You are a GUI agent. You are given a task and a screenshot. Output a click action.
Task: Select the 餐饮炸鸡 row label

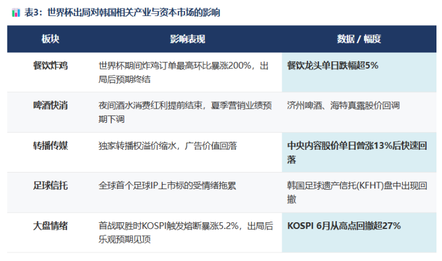pos(50,66)
